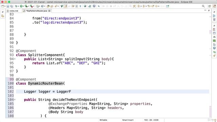Open Package Explorer from left sidebar
This screenshot has width=217, height=122.
(x=3, y=16)
